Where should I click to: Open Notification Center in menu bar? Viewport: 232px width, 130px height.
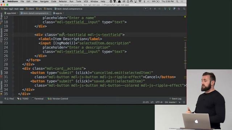point(182,1)
